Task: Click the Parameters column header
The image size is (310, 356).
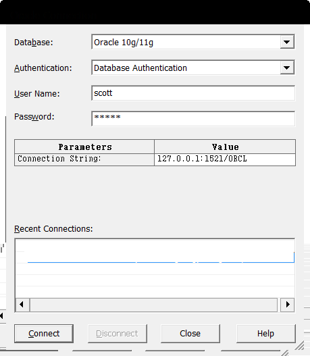Action: point(84,147)
